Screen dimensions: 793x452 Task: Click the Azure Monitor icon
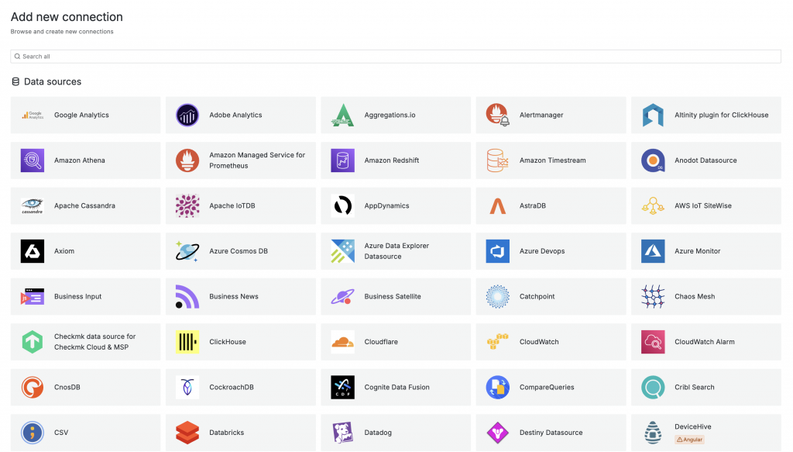(x=653, y=251)
